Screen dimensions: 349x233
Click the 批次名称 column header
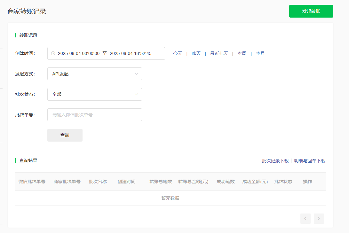pyautogui.click(x=98, y=182)
